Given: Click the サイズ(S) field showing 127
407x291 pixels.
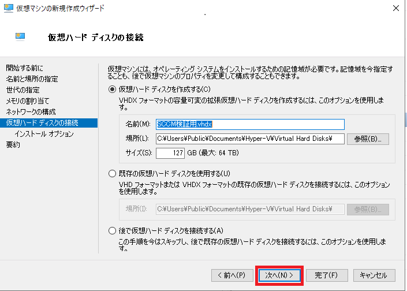Looking at the screenshot, I should pos(170,153).
